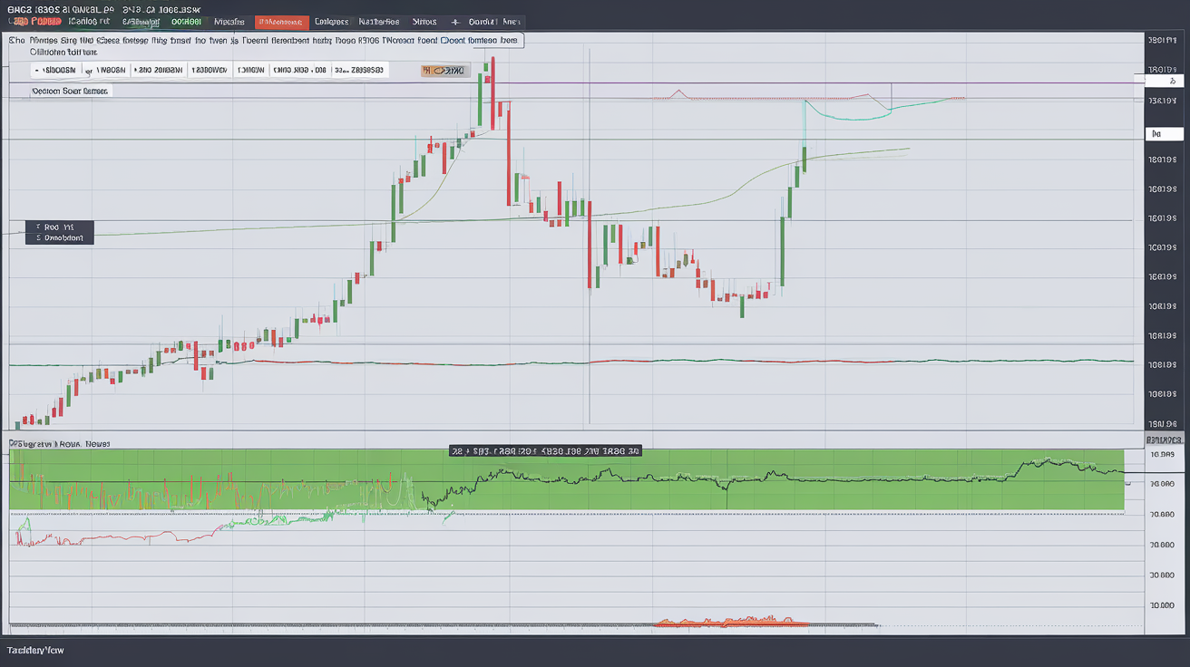Click the red volume marker in the bottom strip
Screen dimensions: 1190x667
click(730, 623)
